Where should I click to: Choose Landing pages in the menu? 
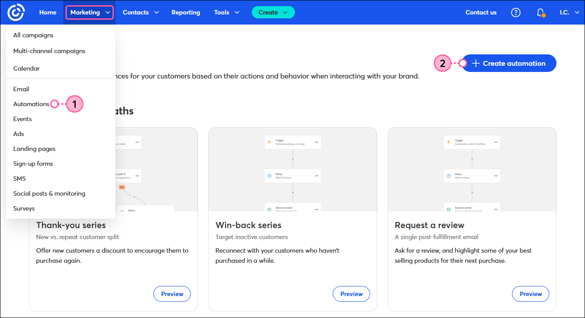pos(34,149)
